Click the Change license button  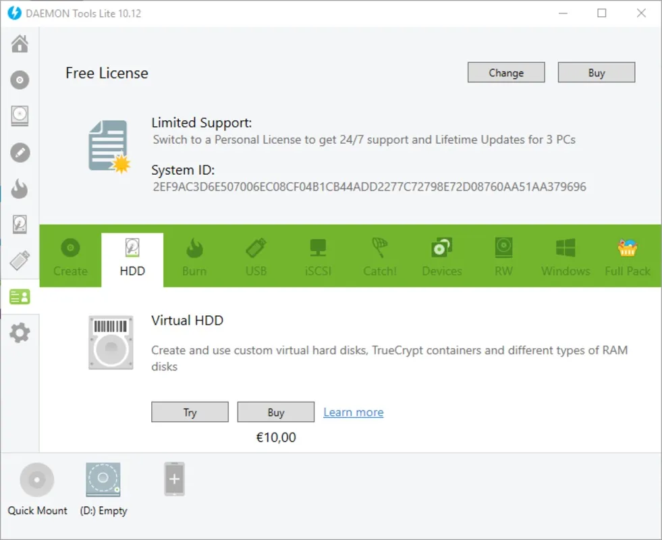pyautogui.click(x=506, y=73)
